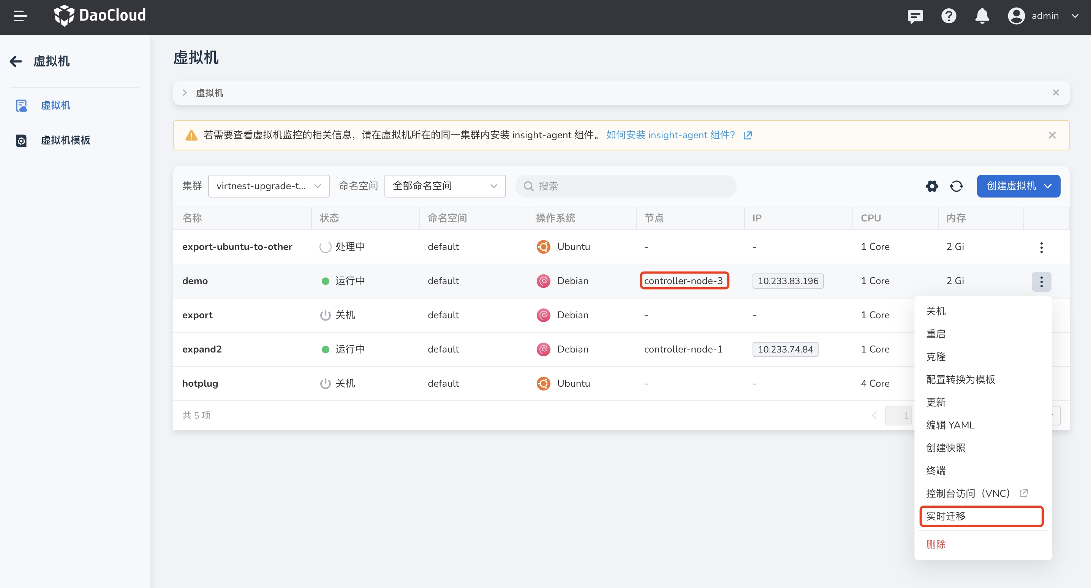Open the help question mark icon
Viewport: 1091px width, 588px height.
click(x=948, y=16)
